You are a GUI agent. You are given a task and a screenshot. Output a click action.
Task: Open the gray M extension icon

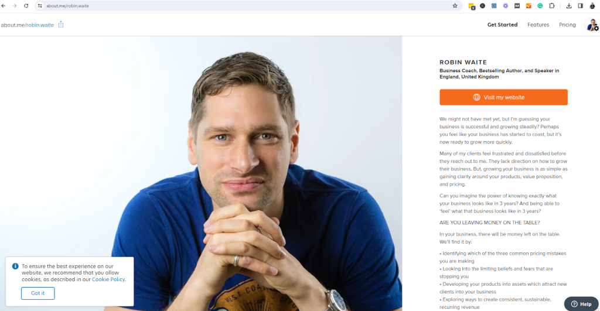coord(517,6)
